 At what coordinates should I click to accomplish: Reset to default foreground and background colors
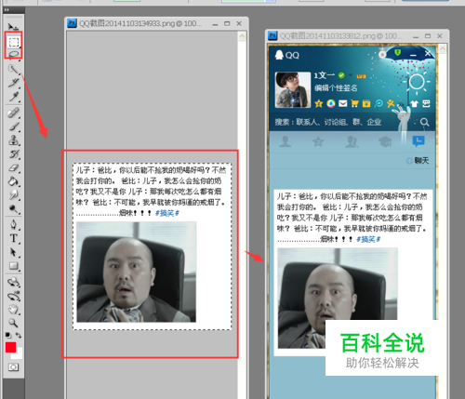pyautogui.click(x=8, y=335)
